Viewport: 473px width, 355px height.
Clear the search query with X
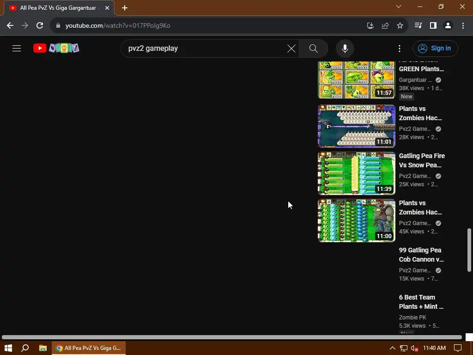(291, 48)
